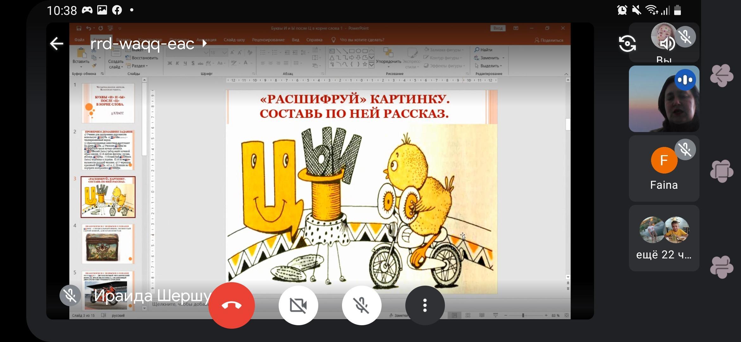The height and width of the screenshot is (342, 741).
Task: Open the Заменить replace dropdown
Action: [x=489, y=58]
